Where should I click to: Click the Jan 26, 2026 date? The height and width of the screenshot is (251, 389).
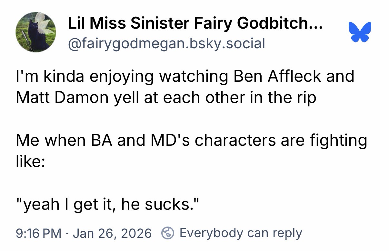tap(112, 233)
